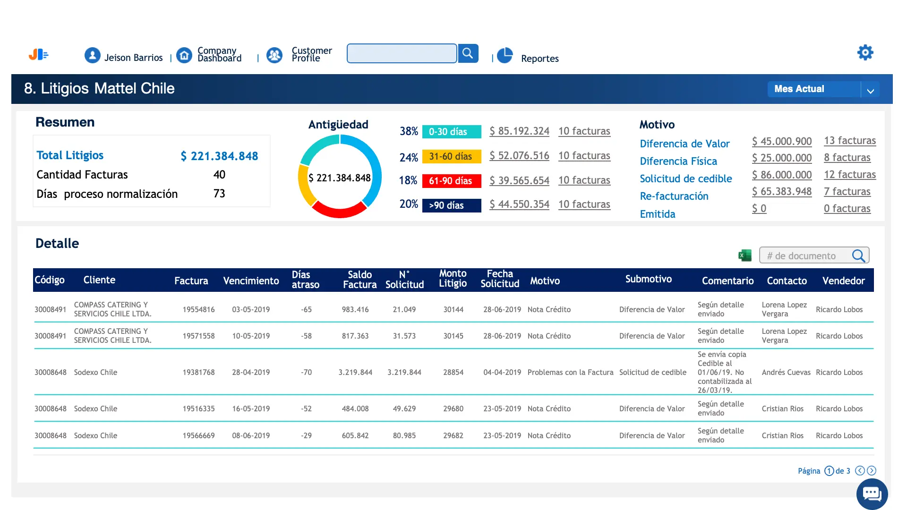Click the Solicitud de cedible motivo

point(685,178)
